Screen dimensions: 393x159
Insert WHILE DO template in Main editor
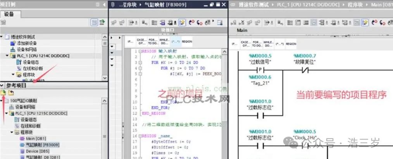269,44
